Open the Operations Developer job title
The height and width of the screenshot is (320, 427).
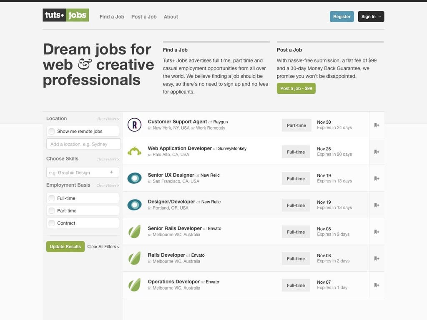click(x=174, y=282)
